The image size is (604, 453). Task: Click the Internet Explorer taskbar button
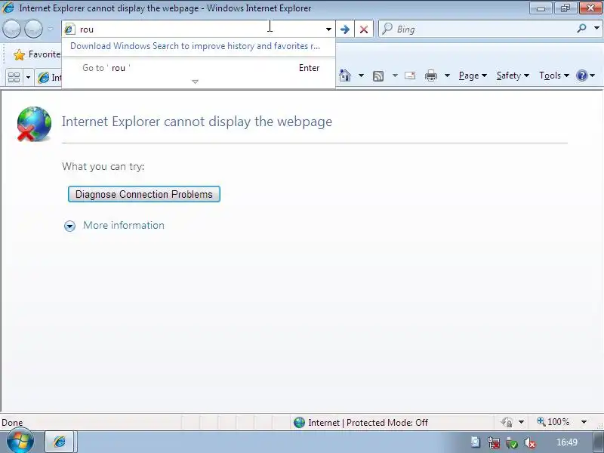point(61,442)
